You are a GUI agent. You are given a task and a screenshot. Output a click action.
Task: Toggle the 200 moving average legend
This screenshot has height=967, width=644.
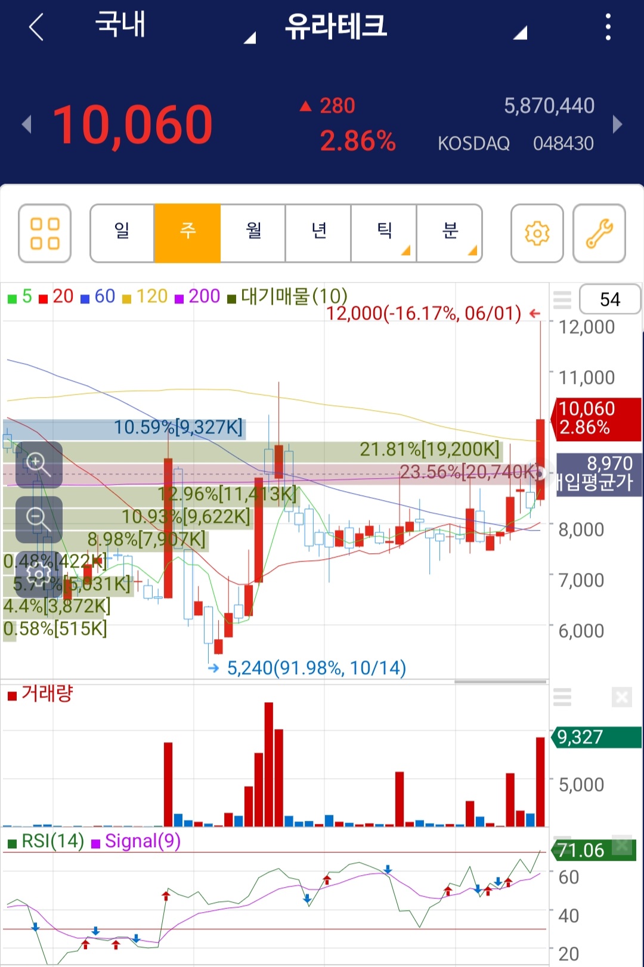click(x=197, y=296)
